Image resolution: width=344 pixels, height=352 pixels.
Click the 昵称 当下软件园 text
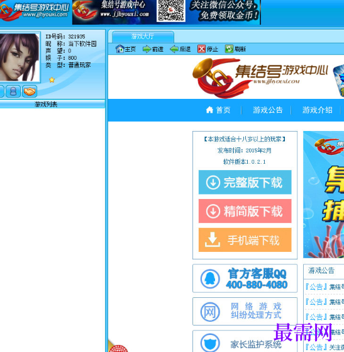[x=71, y=43]
